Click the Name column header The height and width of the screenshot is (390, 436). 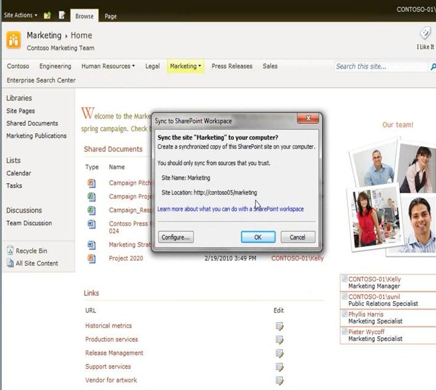(117, 167)
